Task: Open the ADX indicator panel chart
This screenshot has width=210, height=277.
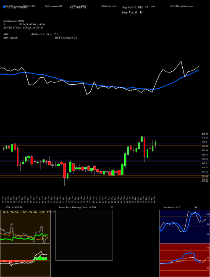Action: pos(25,227)
